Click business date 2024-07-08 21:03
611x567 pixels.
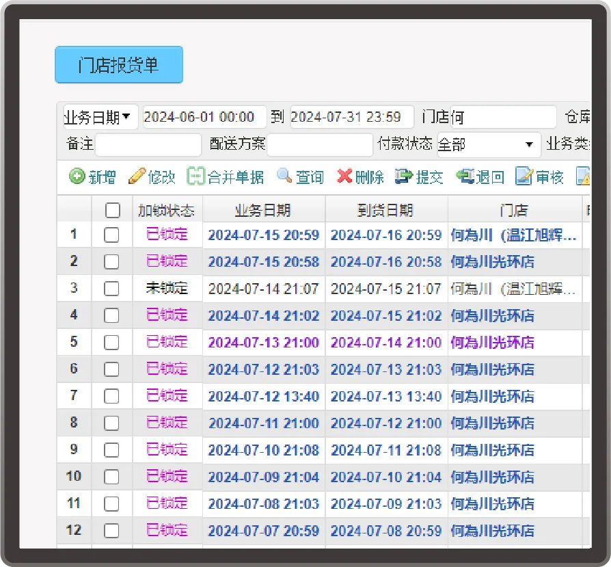pyautogui.click(x=264, y=504)
